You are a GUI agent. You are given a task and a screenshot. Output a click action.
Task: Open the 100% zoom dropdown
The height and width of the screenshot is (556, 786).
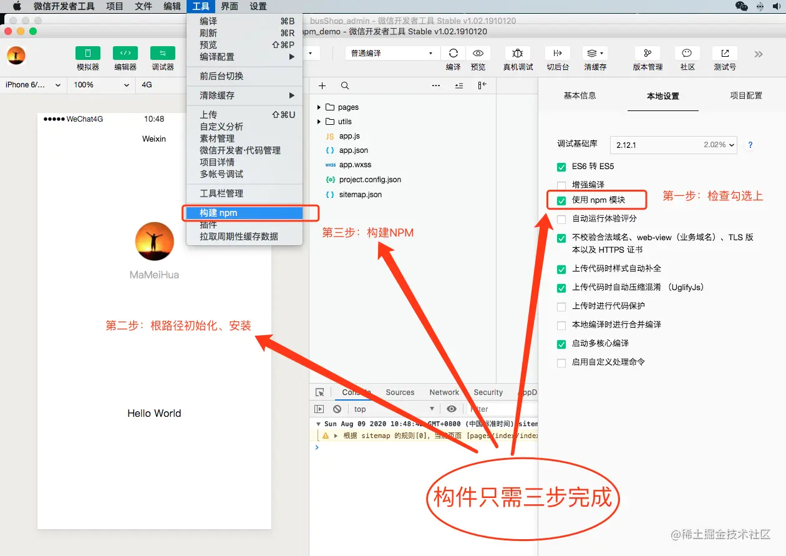102,85
